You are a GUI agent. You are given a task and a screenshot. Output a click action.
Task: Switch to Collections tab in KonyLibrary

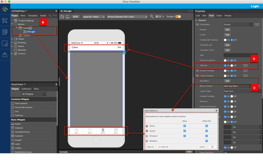coord(26,89)
